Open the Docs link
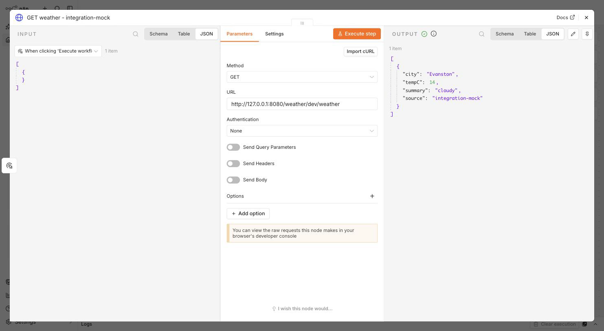This screenshot has width=604, height=331. tap(566, 18)
